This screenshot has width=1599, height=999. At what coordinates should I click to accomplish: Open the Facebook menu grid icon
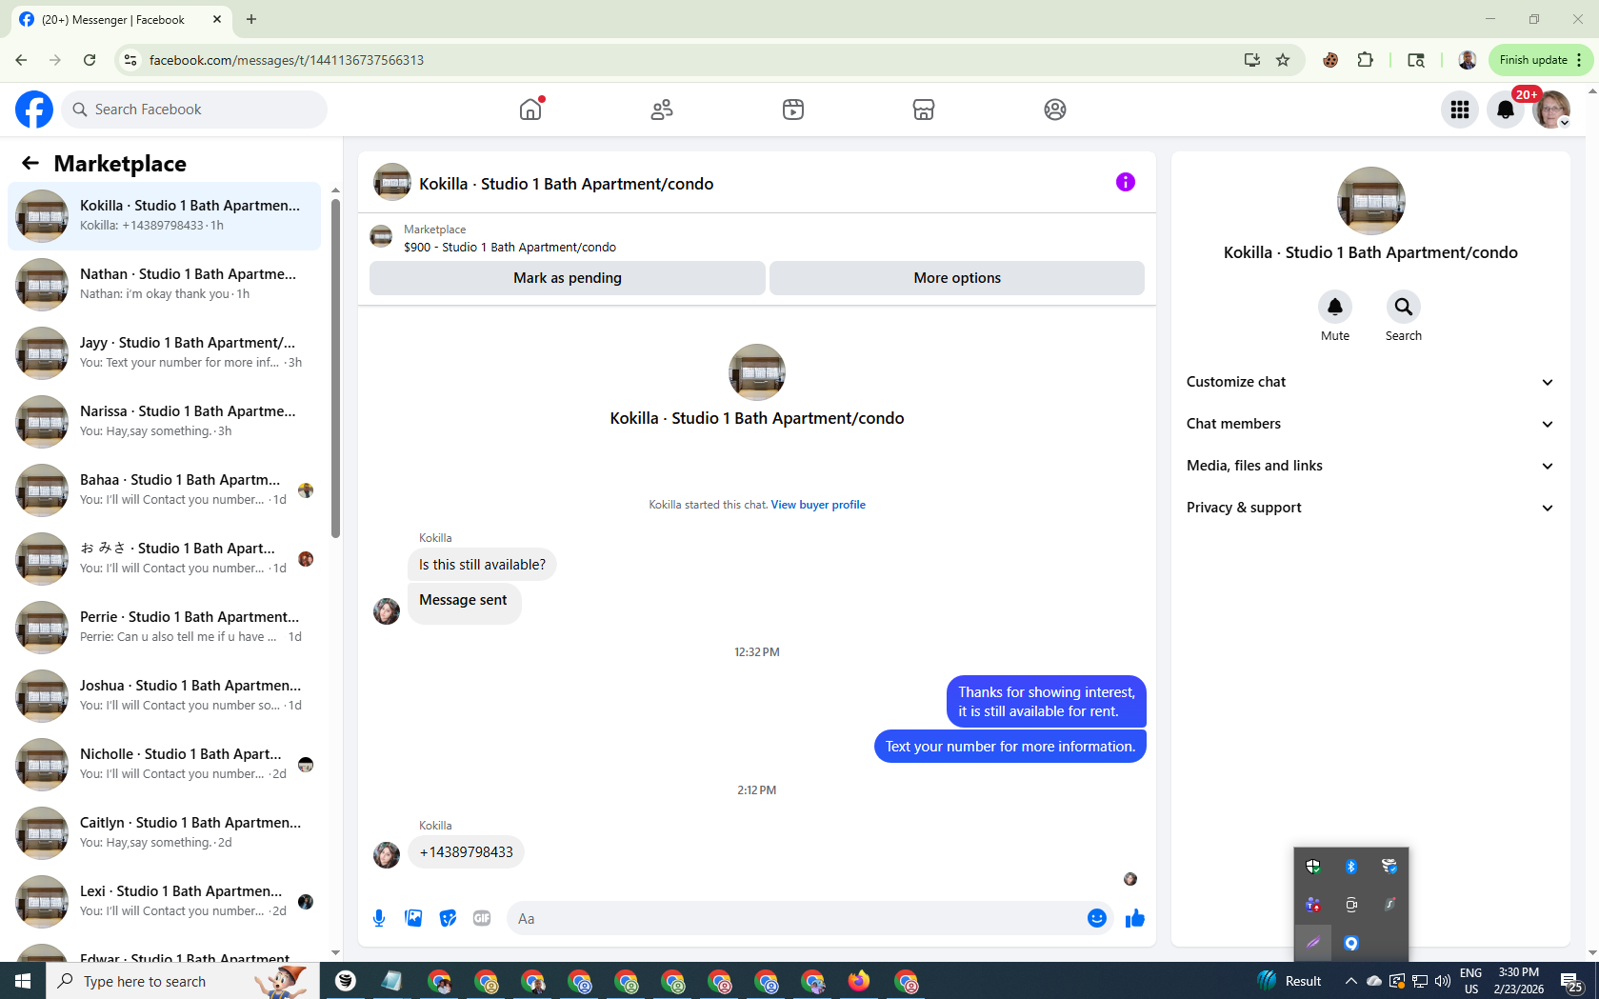1460,110
